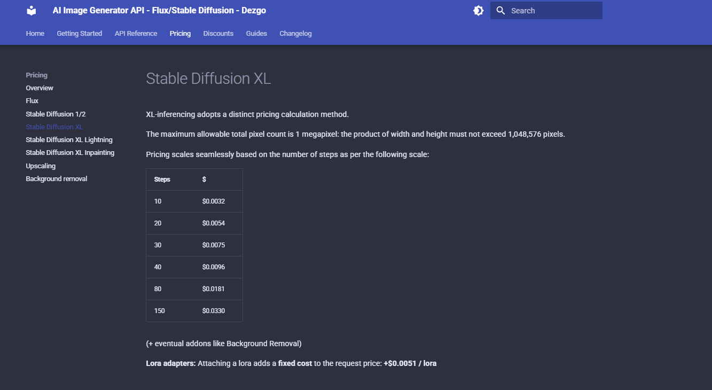Click the Stable Diffusion XL page heading
This screenshot has height=390, width=712.
click(x=208, y=79)
